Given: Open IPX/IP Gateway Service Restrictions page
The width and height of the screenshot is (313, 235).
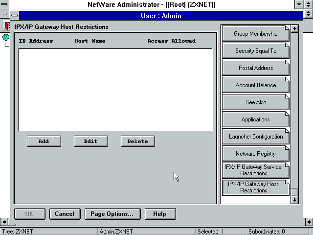Looking at the screenshot, I should [256, 170].
